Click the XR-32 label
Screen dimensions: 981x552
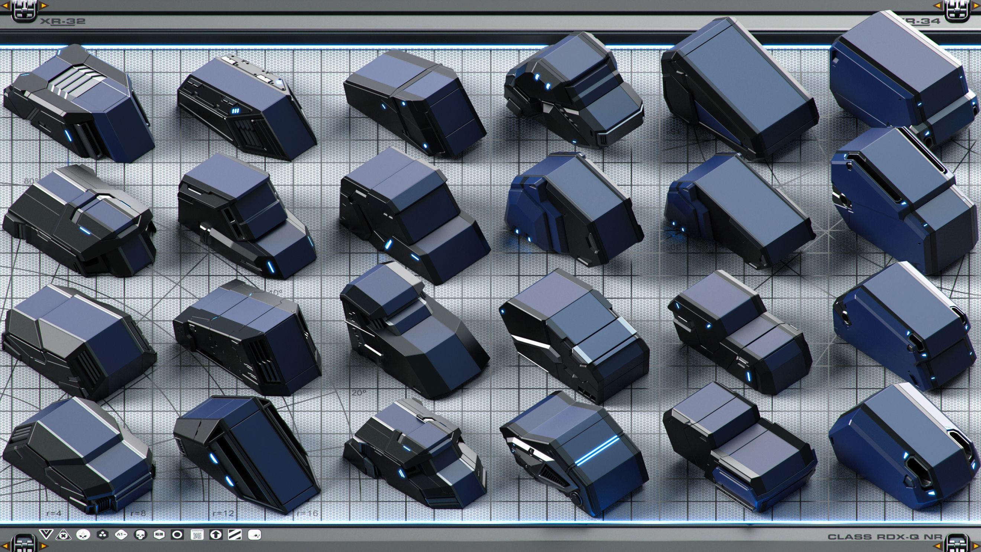click(63, 21)
